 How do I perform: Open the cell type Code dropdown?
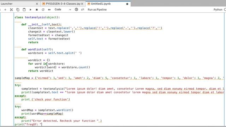pyautogui.click(x=63, y=10)
